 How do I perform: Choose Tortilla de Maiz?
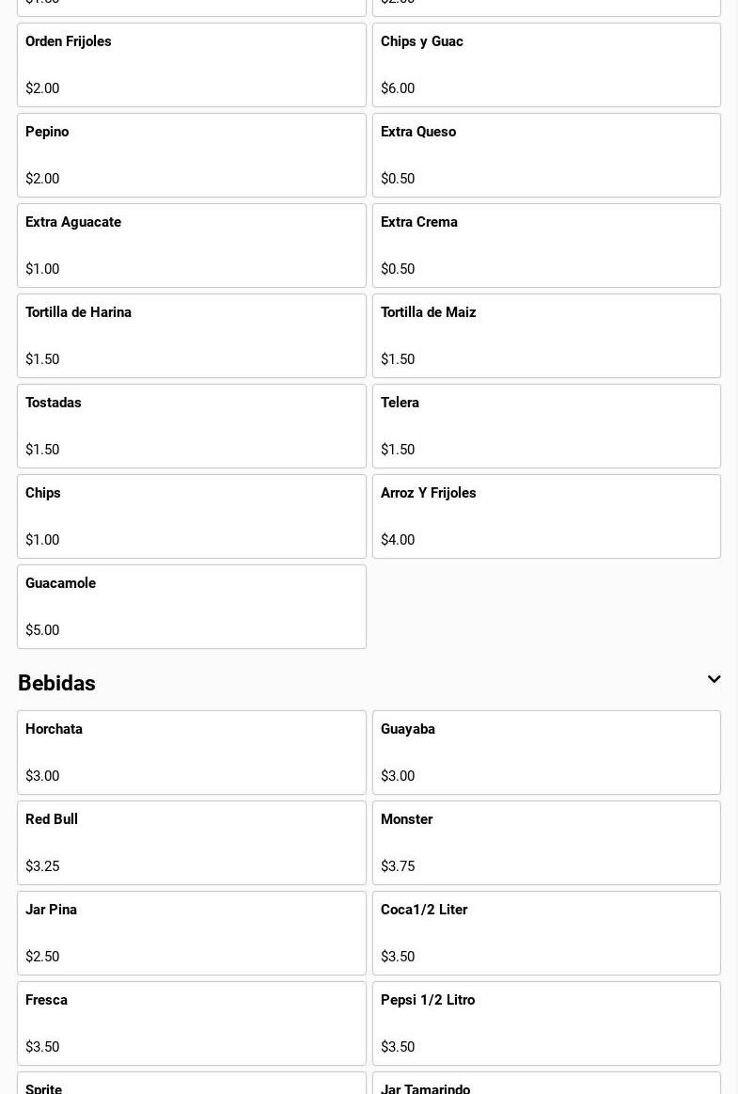click(546, 335)
